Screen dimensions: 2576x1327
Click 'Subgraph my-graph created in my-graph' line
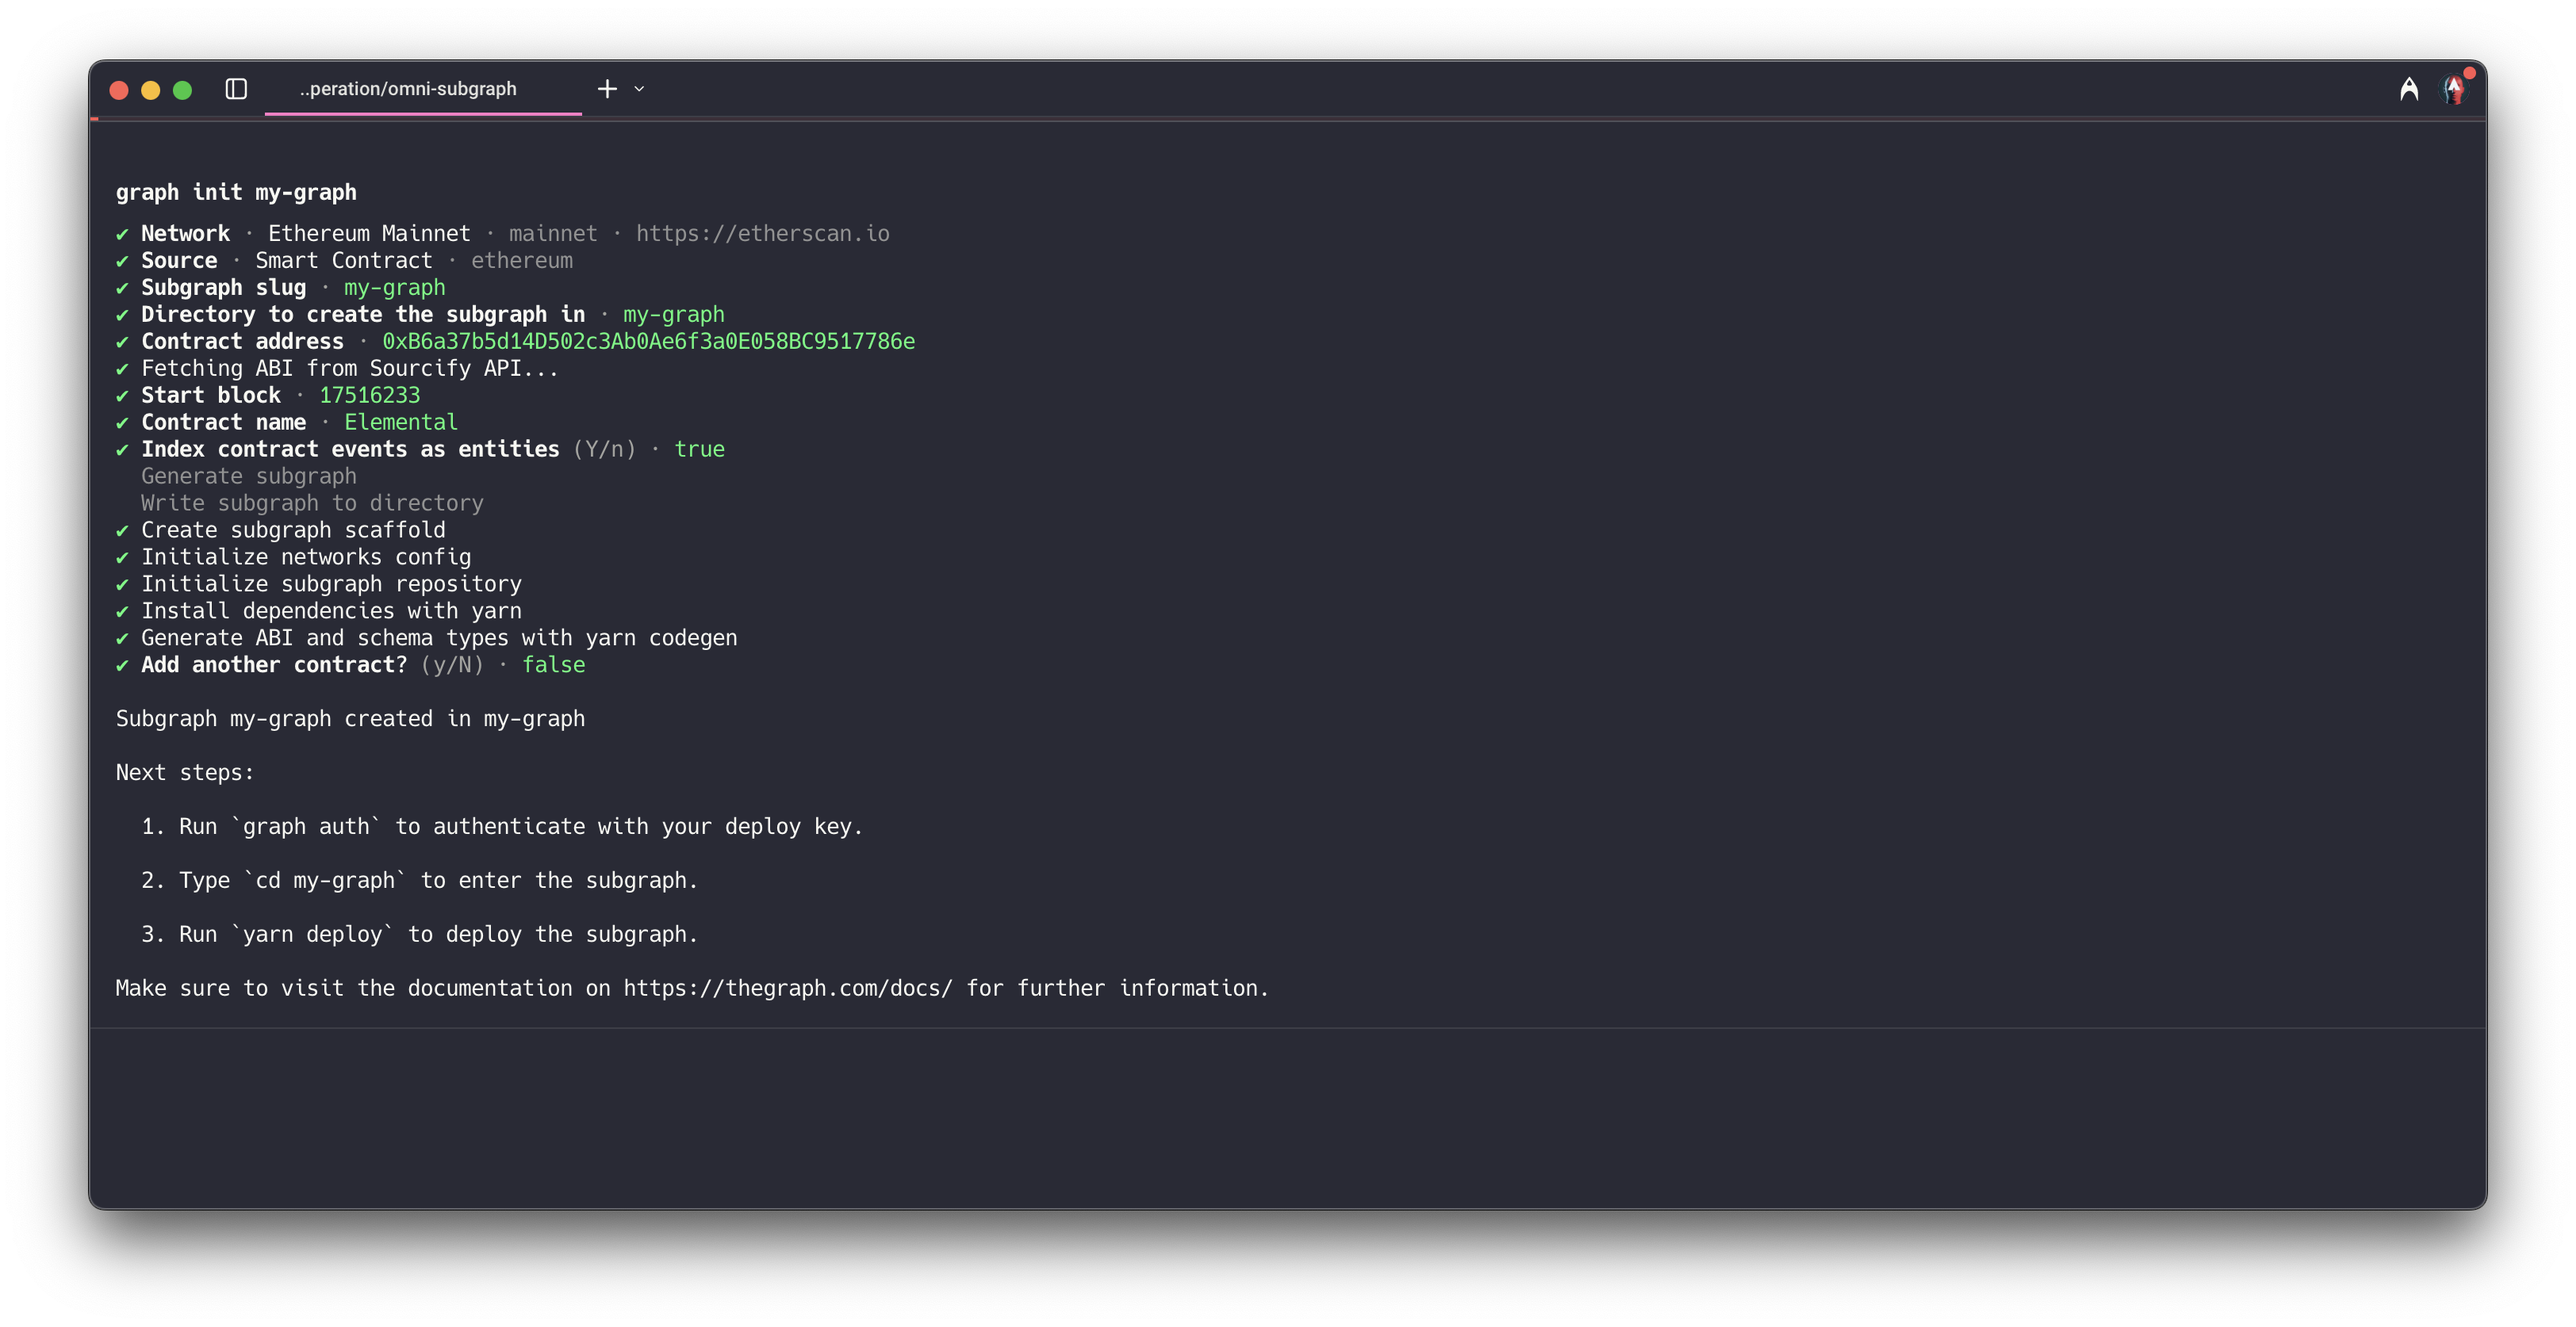(x=350, y=718)
